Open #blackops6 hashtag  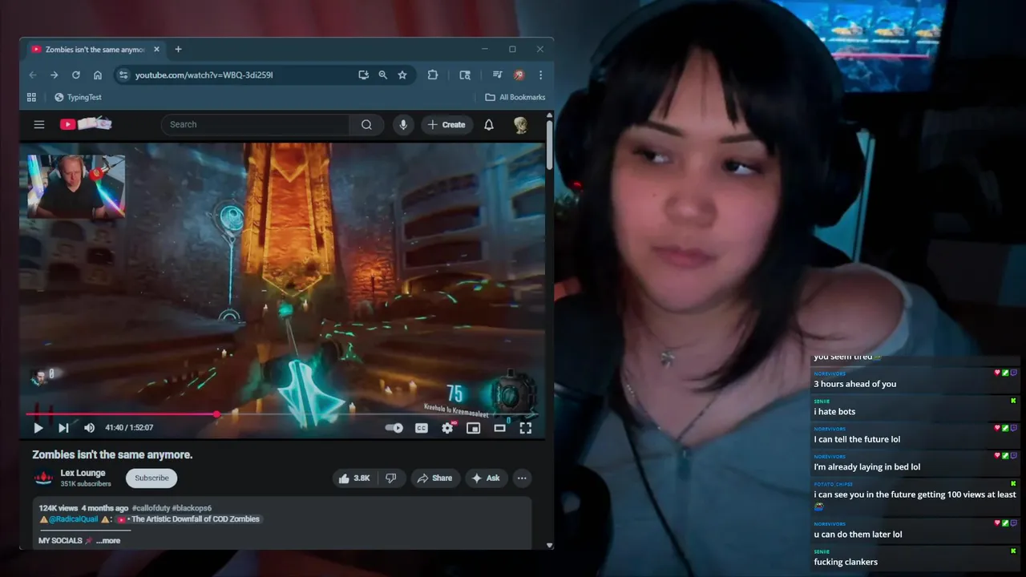tap(192, 508)
